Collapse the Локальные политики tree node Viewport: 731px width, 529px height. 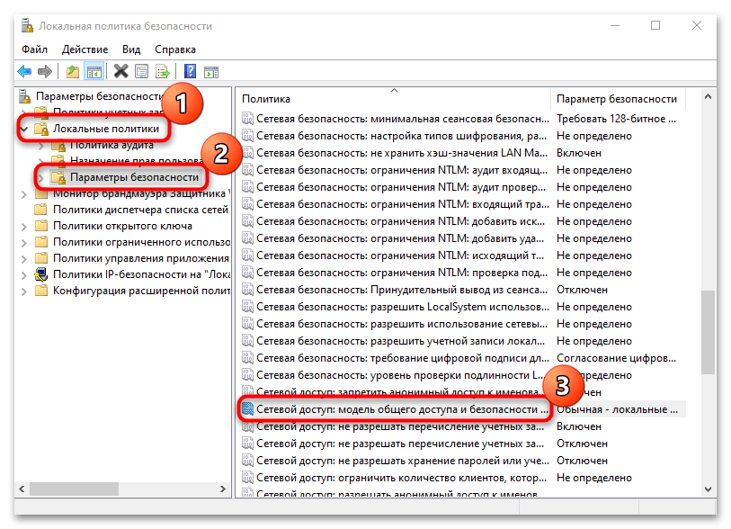[24, 129]
